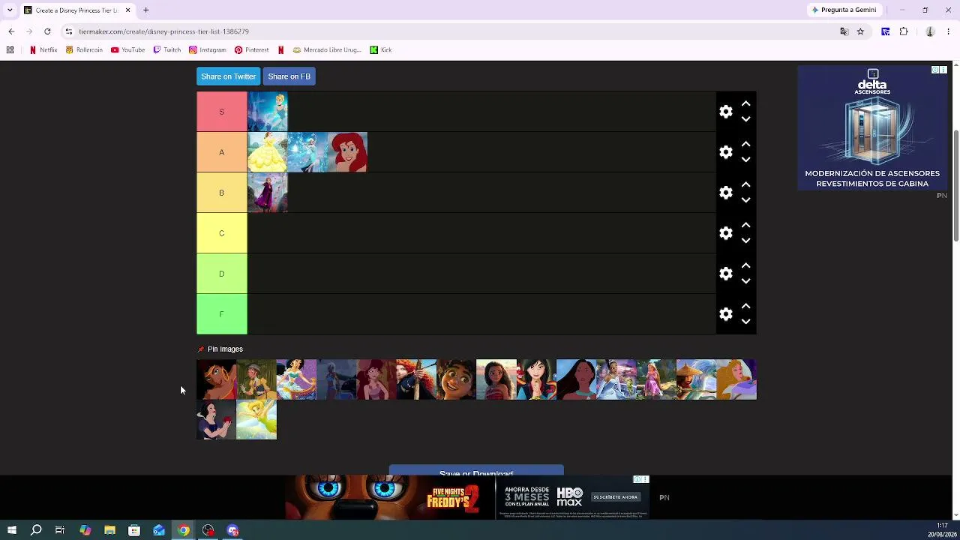Screen dimensions: 960x540
Task: Pick the Rapunzel image from the pool
Action: coord(656,379)
